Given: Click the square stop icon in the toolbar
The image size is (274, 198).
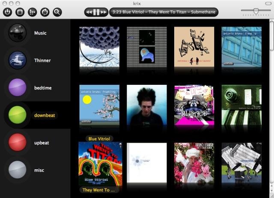Looking at the screenshot, I should coord(20,12).
